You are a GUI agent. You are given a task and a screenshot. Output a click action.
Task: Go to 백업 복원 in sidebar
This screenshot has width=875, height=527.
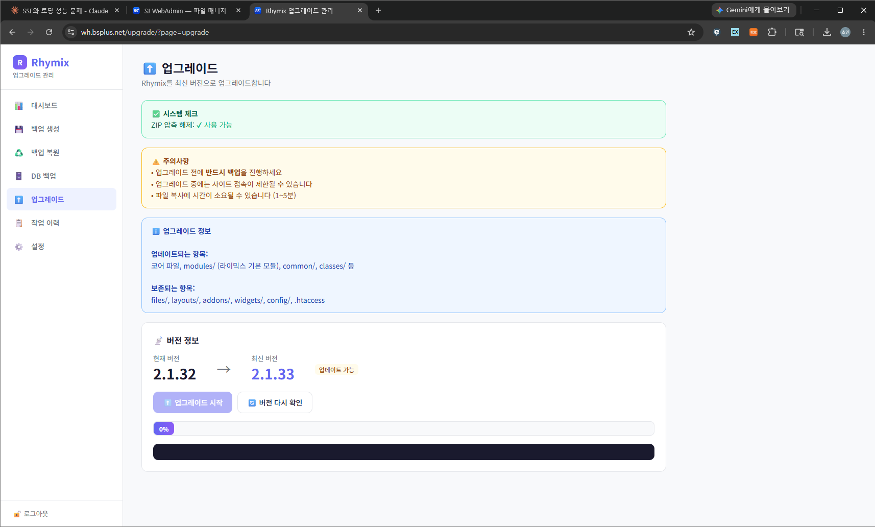tap(61, 153)
